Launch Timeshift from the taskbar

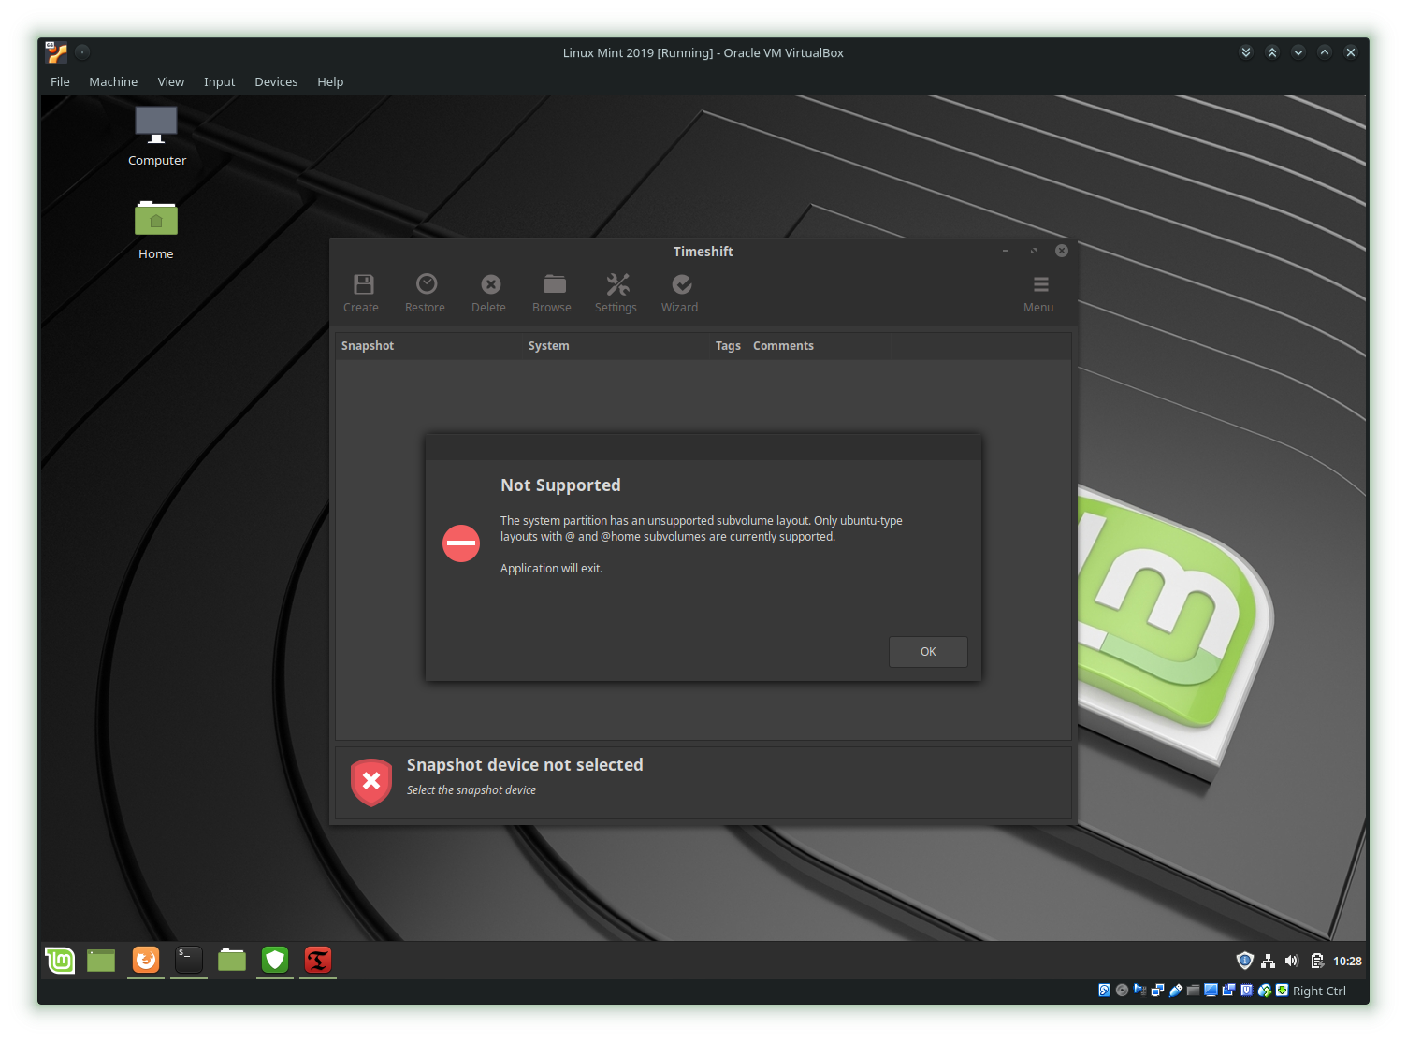point(317,961)
